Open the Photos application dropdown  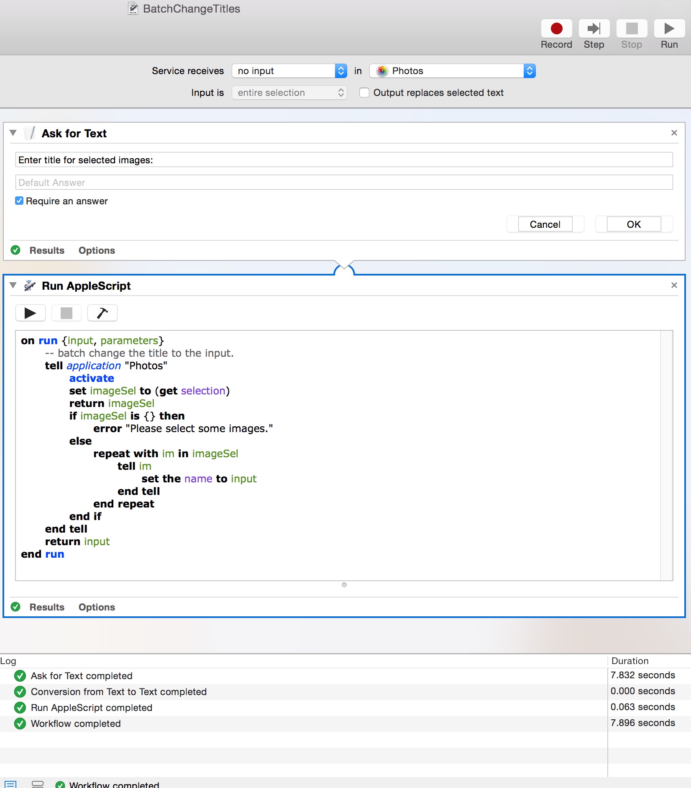[453, 71]
